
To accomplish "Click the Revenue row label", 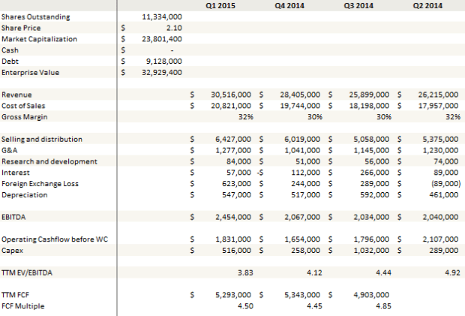I will [17, 95].
